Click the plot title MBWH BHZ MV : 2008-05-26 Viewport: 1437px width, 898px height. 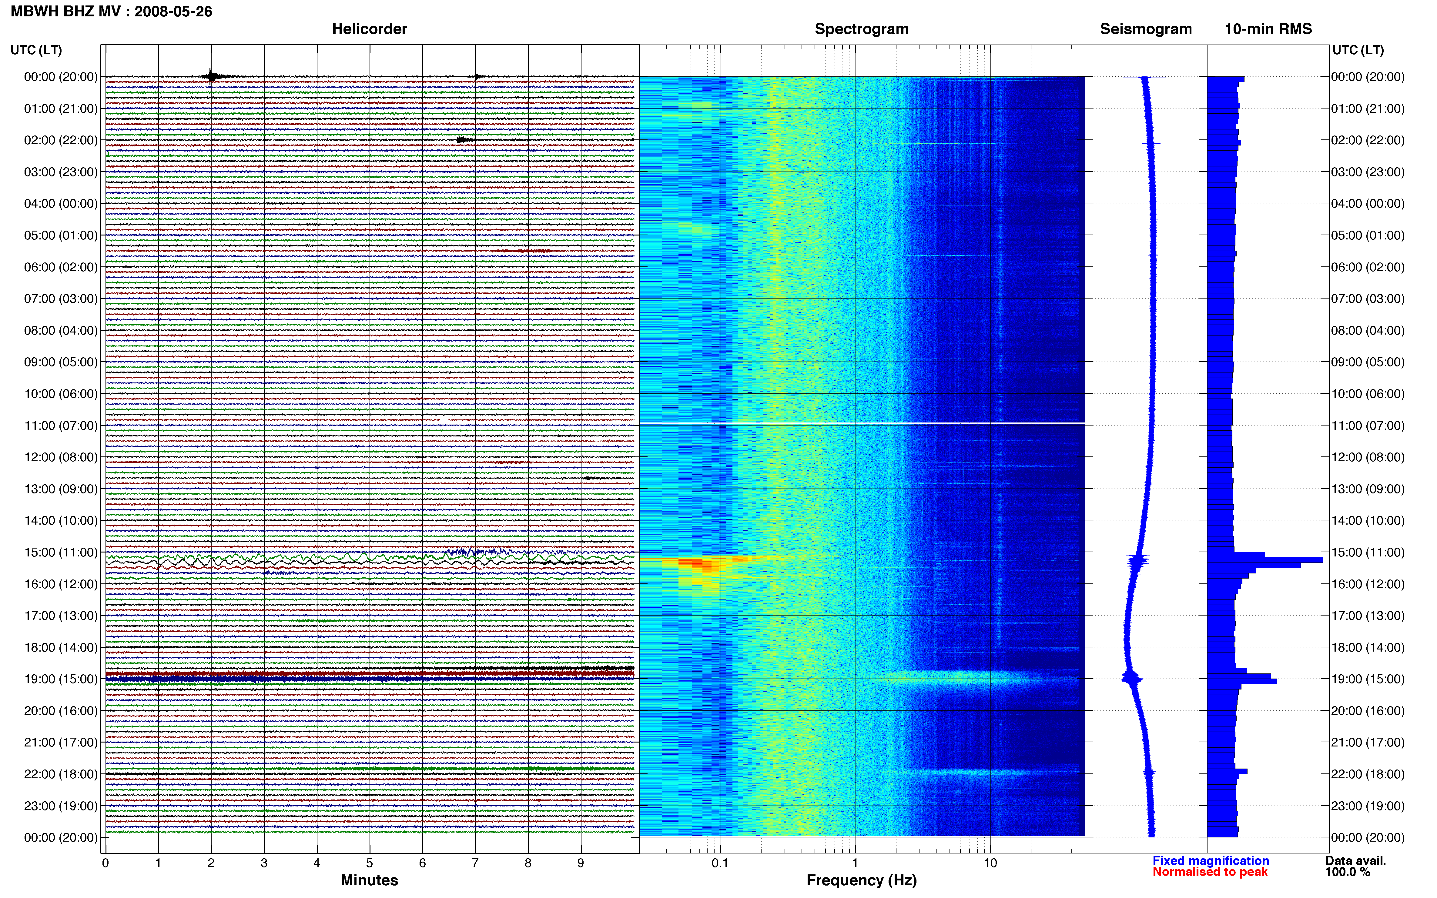point(111,11)
